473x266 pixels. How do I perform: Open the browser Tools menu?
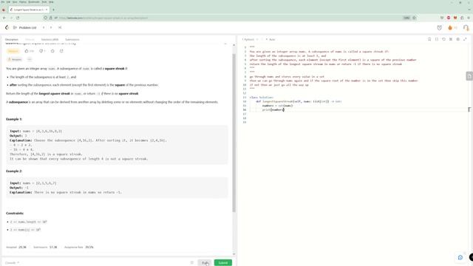pyautogui.click(x=44, y=1)
